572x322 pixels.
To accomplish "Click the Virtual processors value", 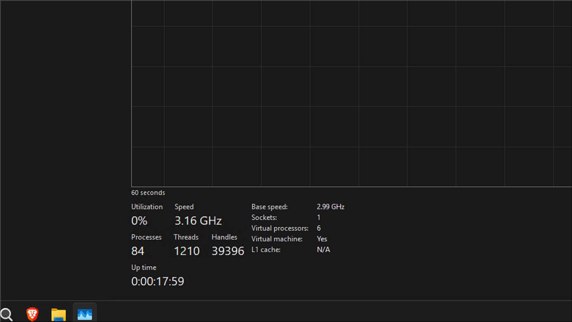I will point(319,228).
